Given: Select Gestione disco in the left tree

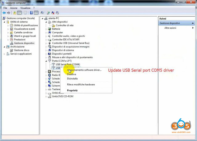Looking at the screenshot, I should pyautogui.click(x=22, y=50).
